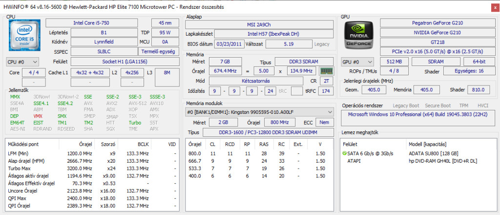This screenshot has width=500, height=215.
Task: Click the Termelő egység field
Action: click(159, 52)
